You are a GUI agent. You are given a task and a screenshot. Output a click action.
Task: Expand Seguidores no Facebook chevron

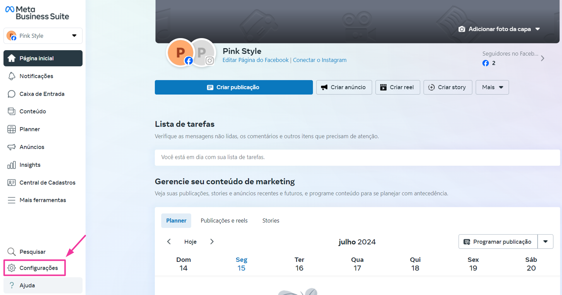point(542,58)
